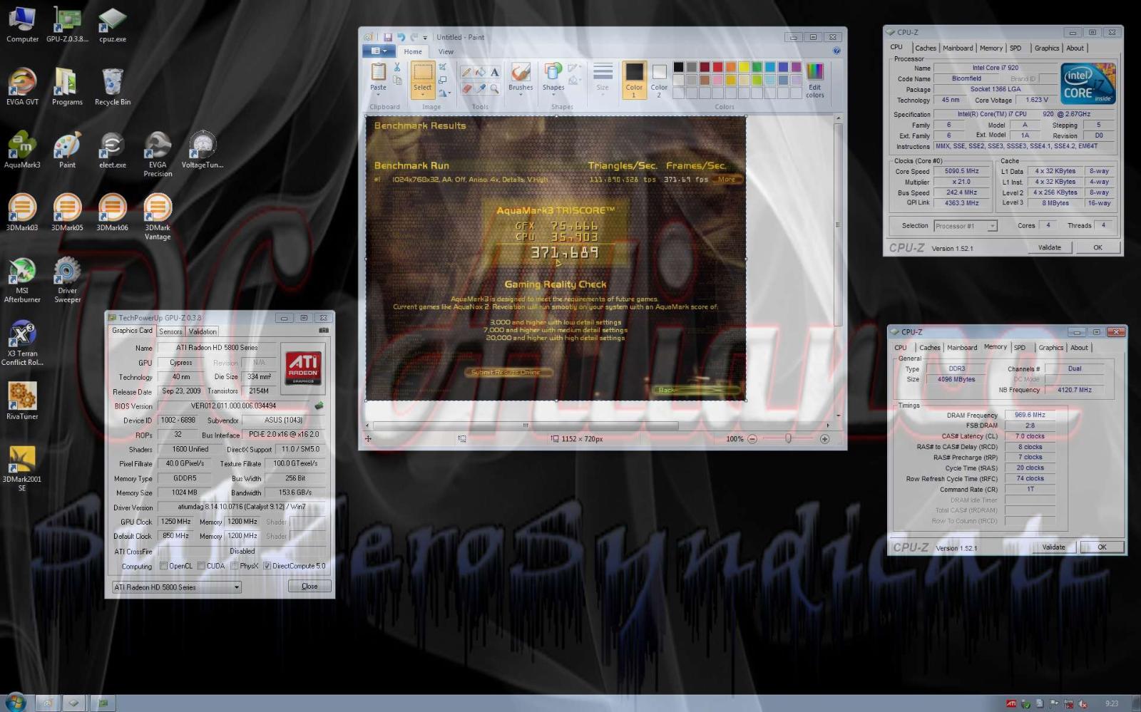
Task: Switch to Validation tab in GPU-Z
Action: [x=203, y=331]
